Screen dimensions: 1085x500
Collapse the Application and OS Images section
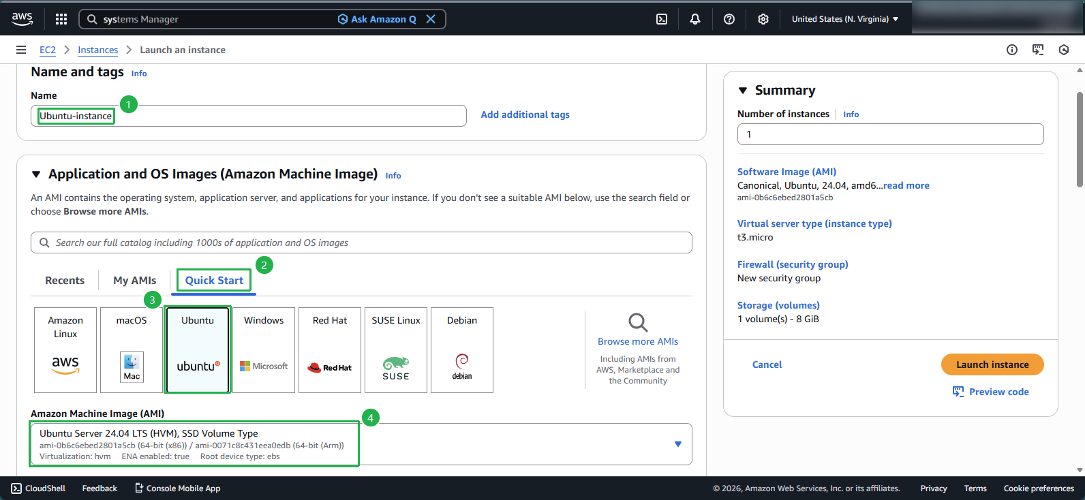(x=36, y=174)
